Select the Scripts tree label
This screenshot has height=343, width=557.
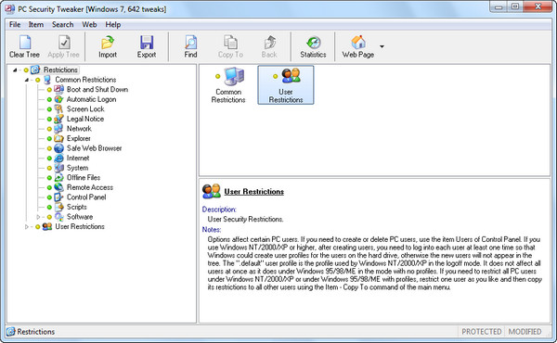pyautogui.click(x=77, y=207)
